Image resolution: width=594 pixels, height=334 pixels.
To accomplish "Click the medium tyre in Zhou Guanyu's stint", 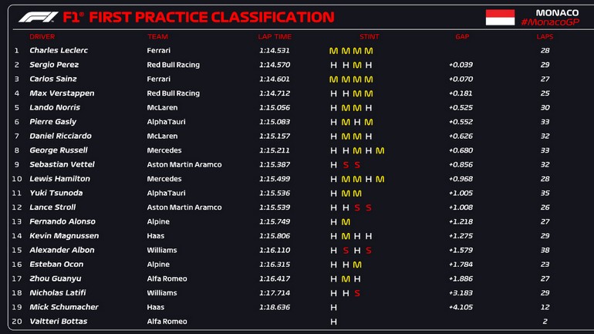I will [346, 278].
